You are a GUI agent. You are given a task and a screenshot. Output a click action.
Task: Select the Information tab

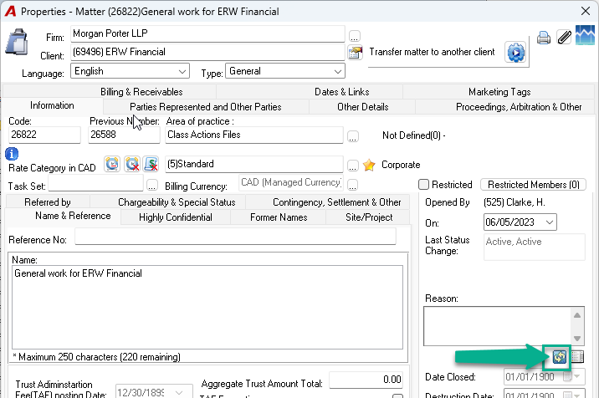[x=52, y=105]
